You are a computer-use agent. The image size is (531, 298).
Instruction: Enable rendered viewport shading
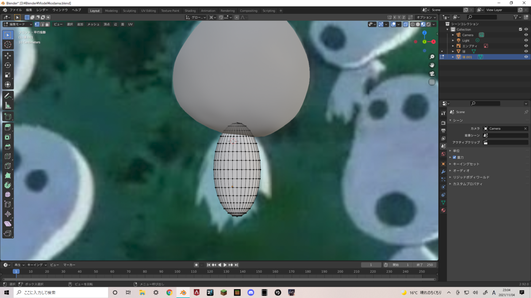pyautogui.click(x=428, y=24)
